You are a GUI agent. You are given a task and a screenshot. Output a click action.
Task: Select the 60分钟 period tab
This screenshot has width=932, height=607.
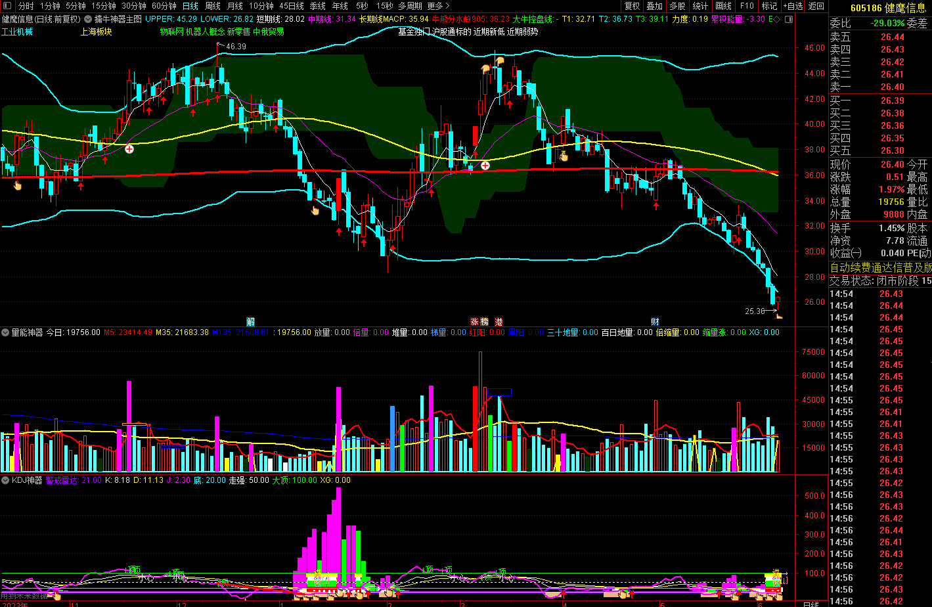164,7
